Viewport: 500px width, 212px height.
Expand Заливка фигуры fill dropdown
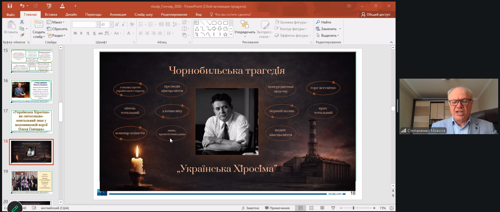coord(308,22)
